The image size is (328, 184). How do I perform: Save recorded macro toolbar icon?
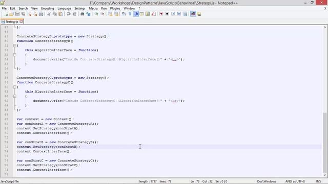185,14
